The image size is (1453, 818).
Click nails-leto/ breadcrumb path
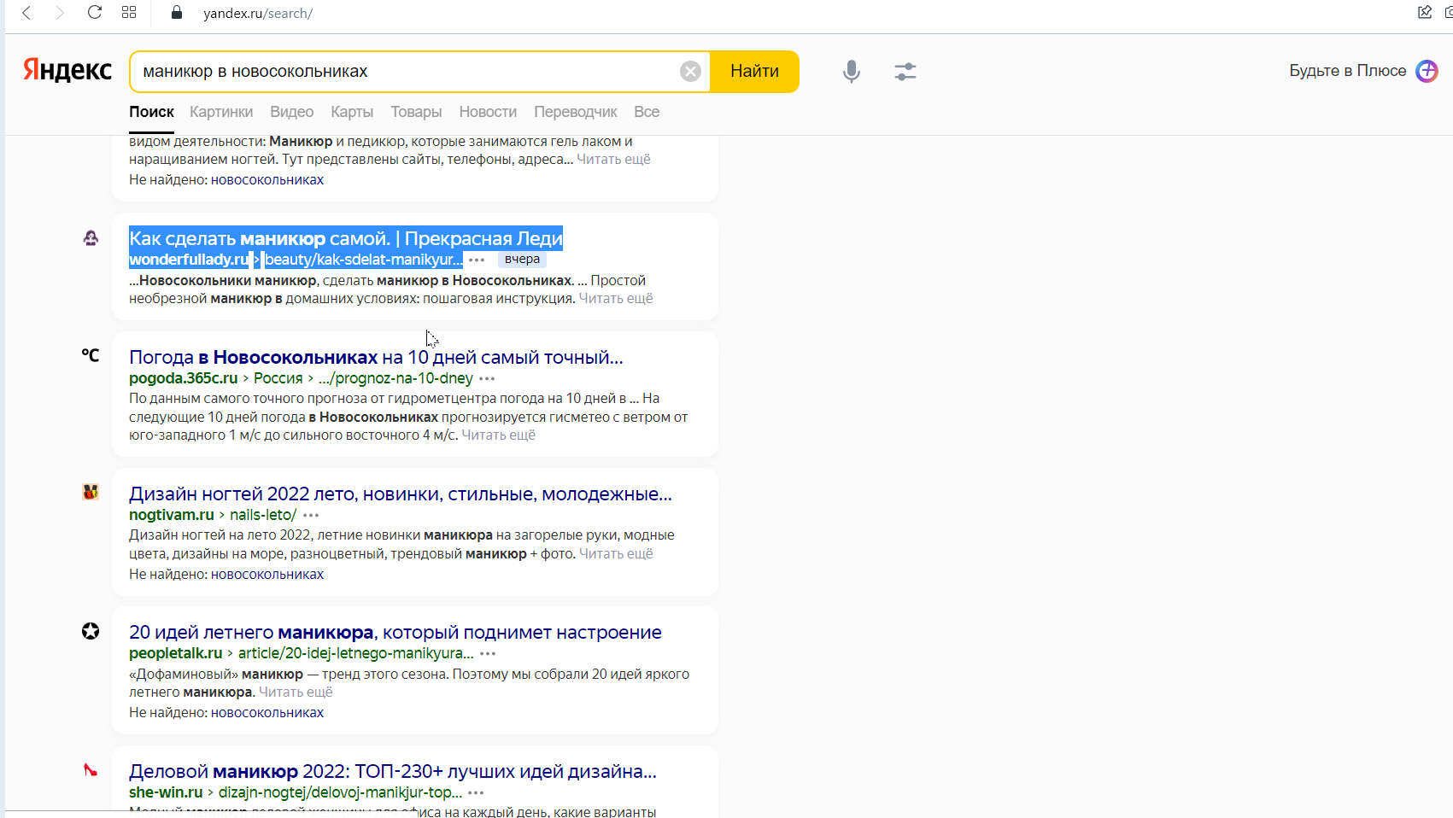tap(263, 515)
